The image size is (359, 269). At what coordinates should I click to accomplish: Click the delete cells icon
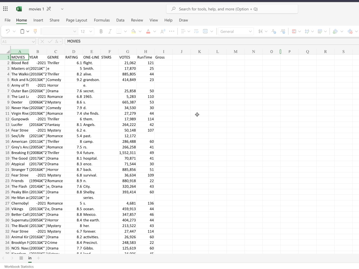[x=350, y=31]
